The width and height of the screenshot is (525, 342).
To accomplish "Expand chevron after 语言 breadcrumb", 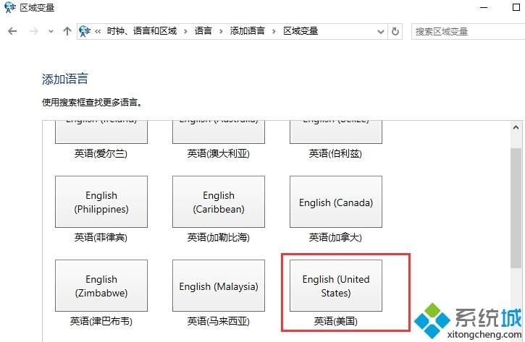I will pyautogui.click(x=221, y=31).
